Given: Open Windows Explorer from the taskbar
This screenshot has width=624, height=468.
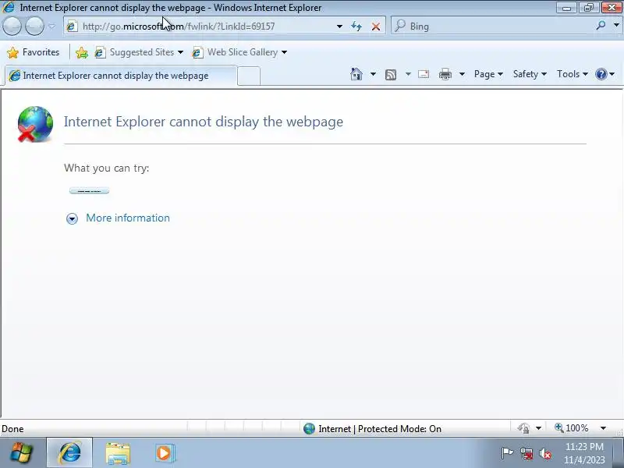Looking at the screenshot, I should point(118,454).
